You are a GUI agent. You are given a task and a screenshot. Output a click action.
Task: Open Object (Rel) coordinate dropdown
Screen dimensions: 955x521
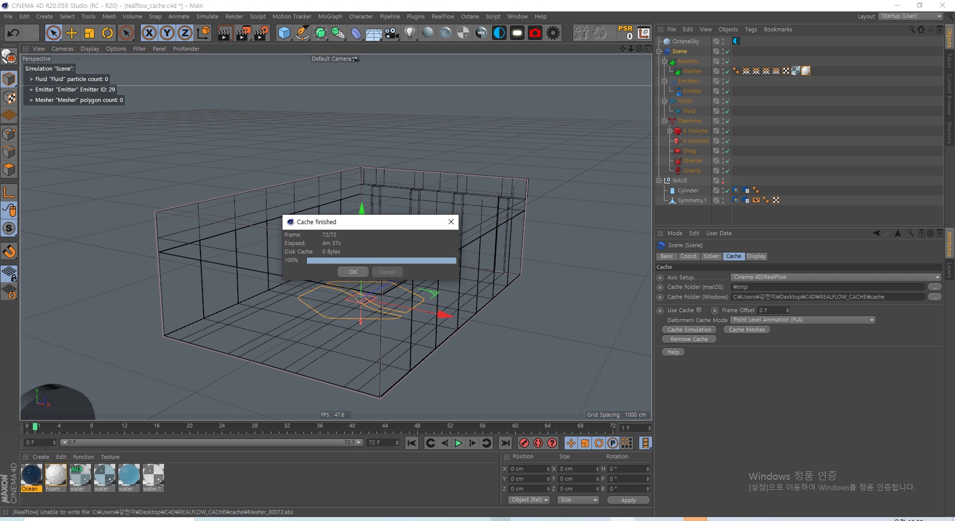(529, 500)
